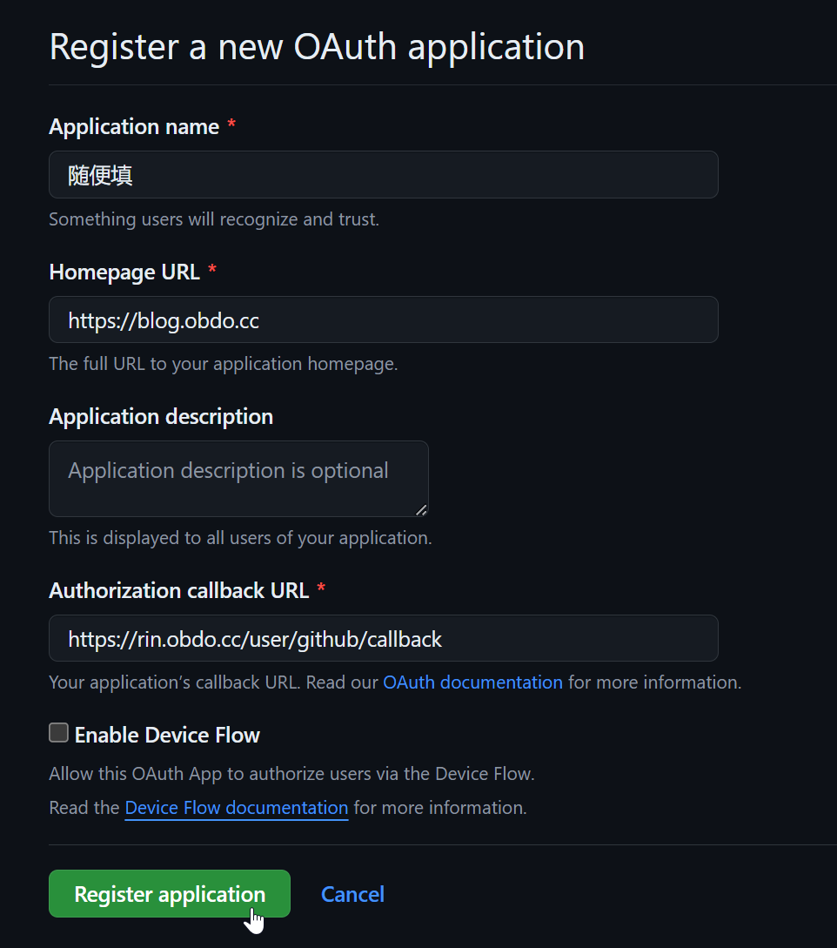Click the description textarea resize handle
Screen dimensions: 837x948
pyautogui.click(x=421, y=509)
